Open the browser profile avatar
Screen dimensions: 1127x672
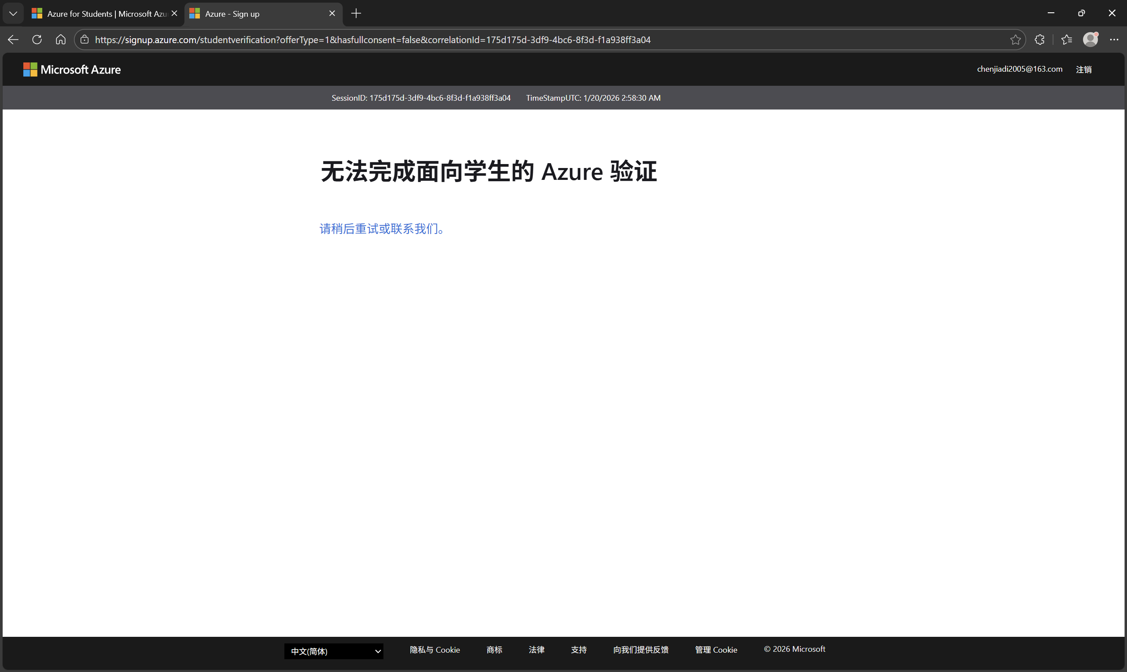(1090, 40)
